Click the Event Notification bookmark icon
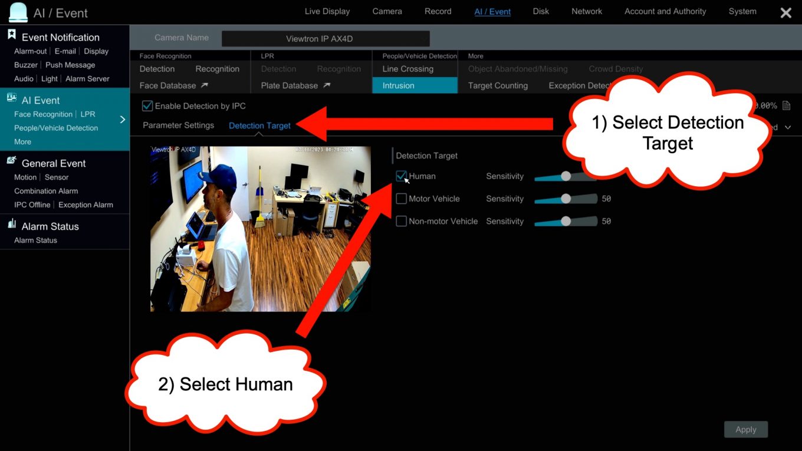 click(12, 35)
